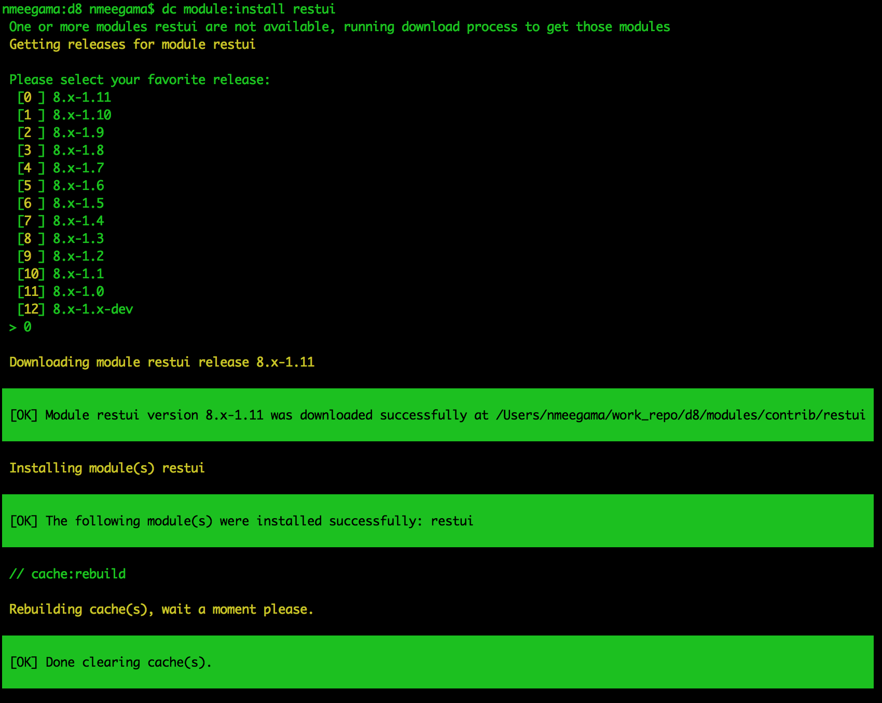Click the 'Downloading module restui release' line
This screenshot has width=882, height=703.
pos(162,362)
